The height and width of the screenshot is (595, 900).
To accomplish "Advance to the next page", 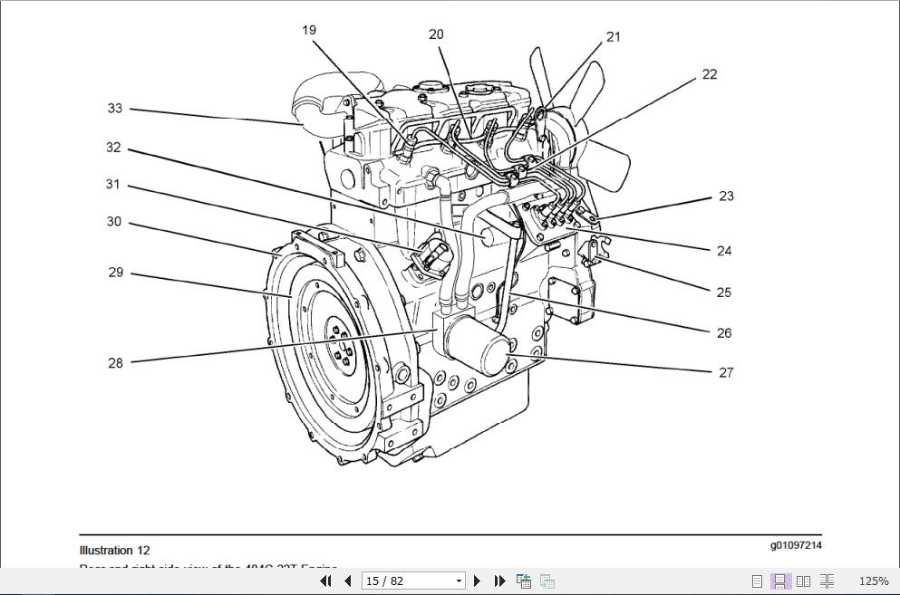I will click(x=478, y=581).
